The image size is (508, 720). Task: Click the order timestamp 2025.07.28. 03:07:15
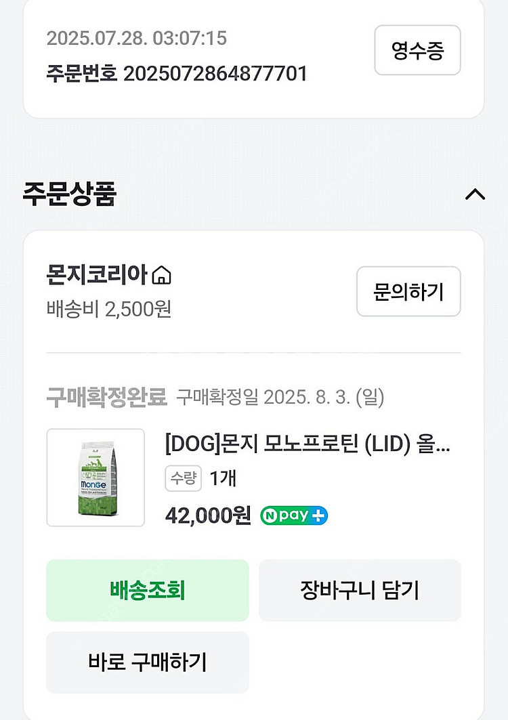pyautogui.click(x=136, y=38)
